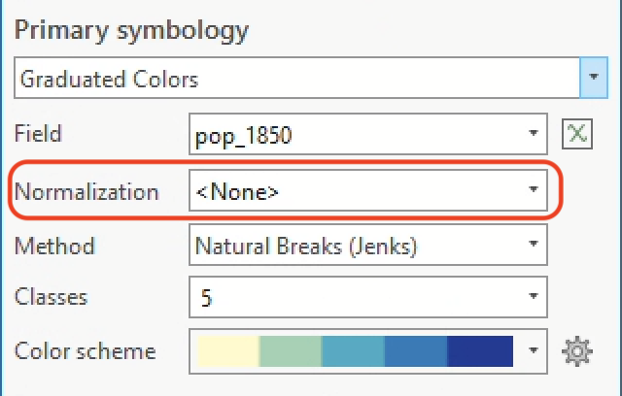Pick the light green color swatch
Image resolution: width=622 pixels, height=396 pixels.
click(x=290, y=350)
